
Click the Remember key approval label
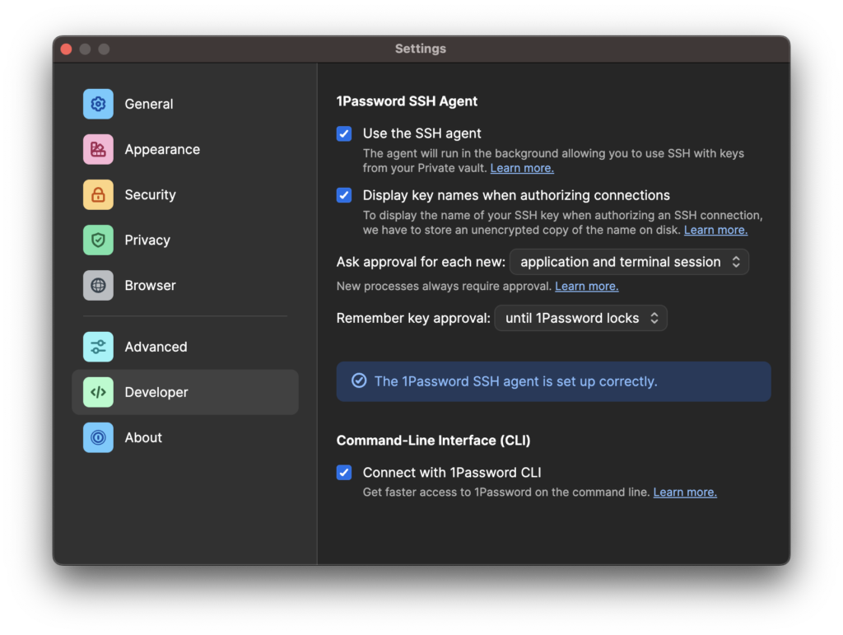413,318
